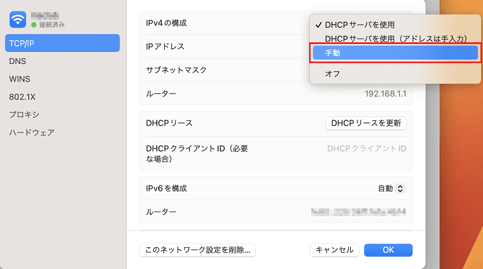Open the ハードウェア section
The height and width of the screenshot is (269, 483).
click(32, 132)
